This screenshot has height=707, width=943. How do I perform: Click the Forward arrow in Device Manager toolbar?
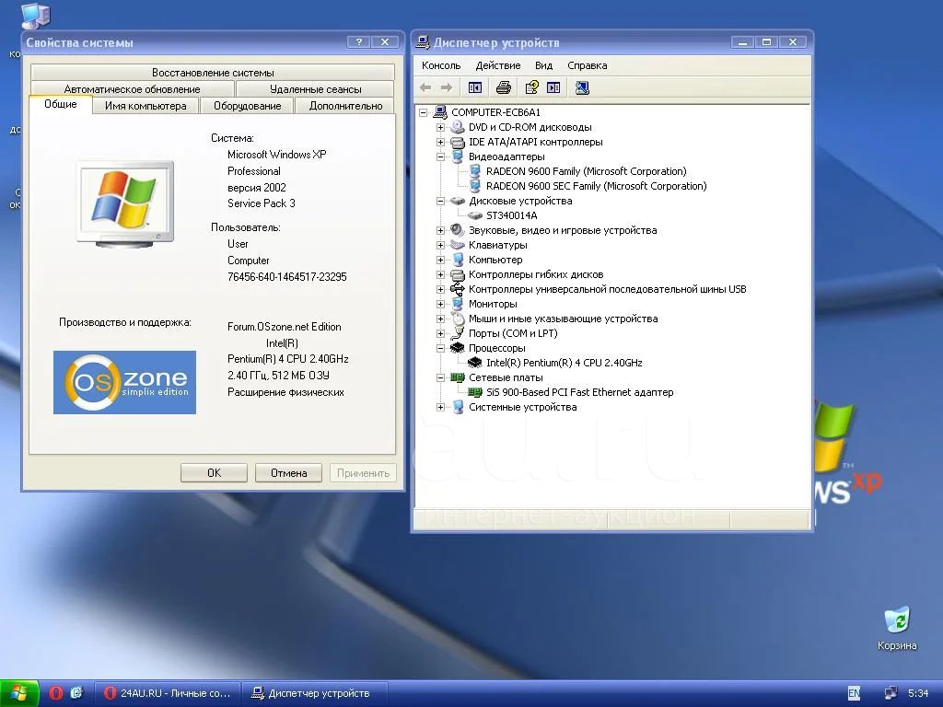447,87
